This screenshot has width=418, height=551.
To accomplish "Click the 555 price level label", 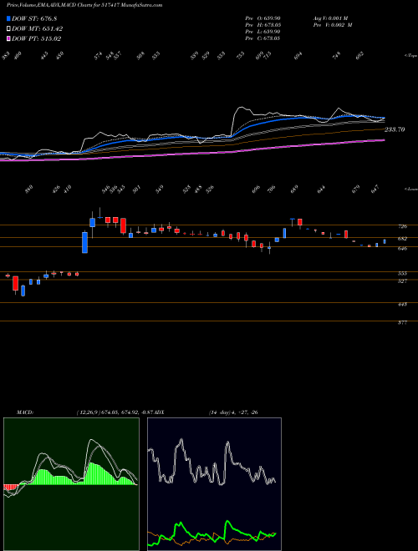I will click(x=402, y=273).
